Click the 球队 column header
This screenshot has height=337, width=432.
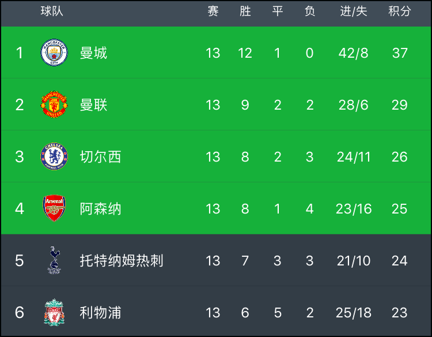52,12
